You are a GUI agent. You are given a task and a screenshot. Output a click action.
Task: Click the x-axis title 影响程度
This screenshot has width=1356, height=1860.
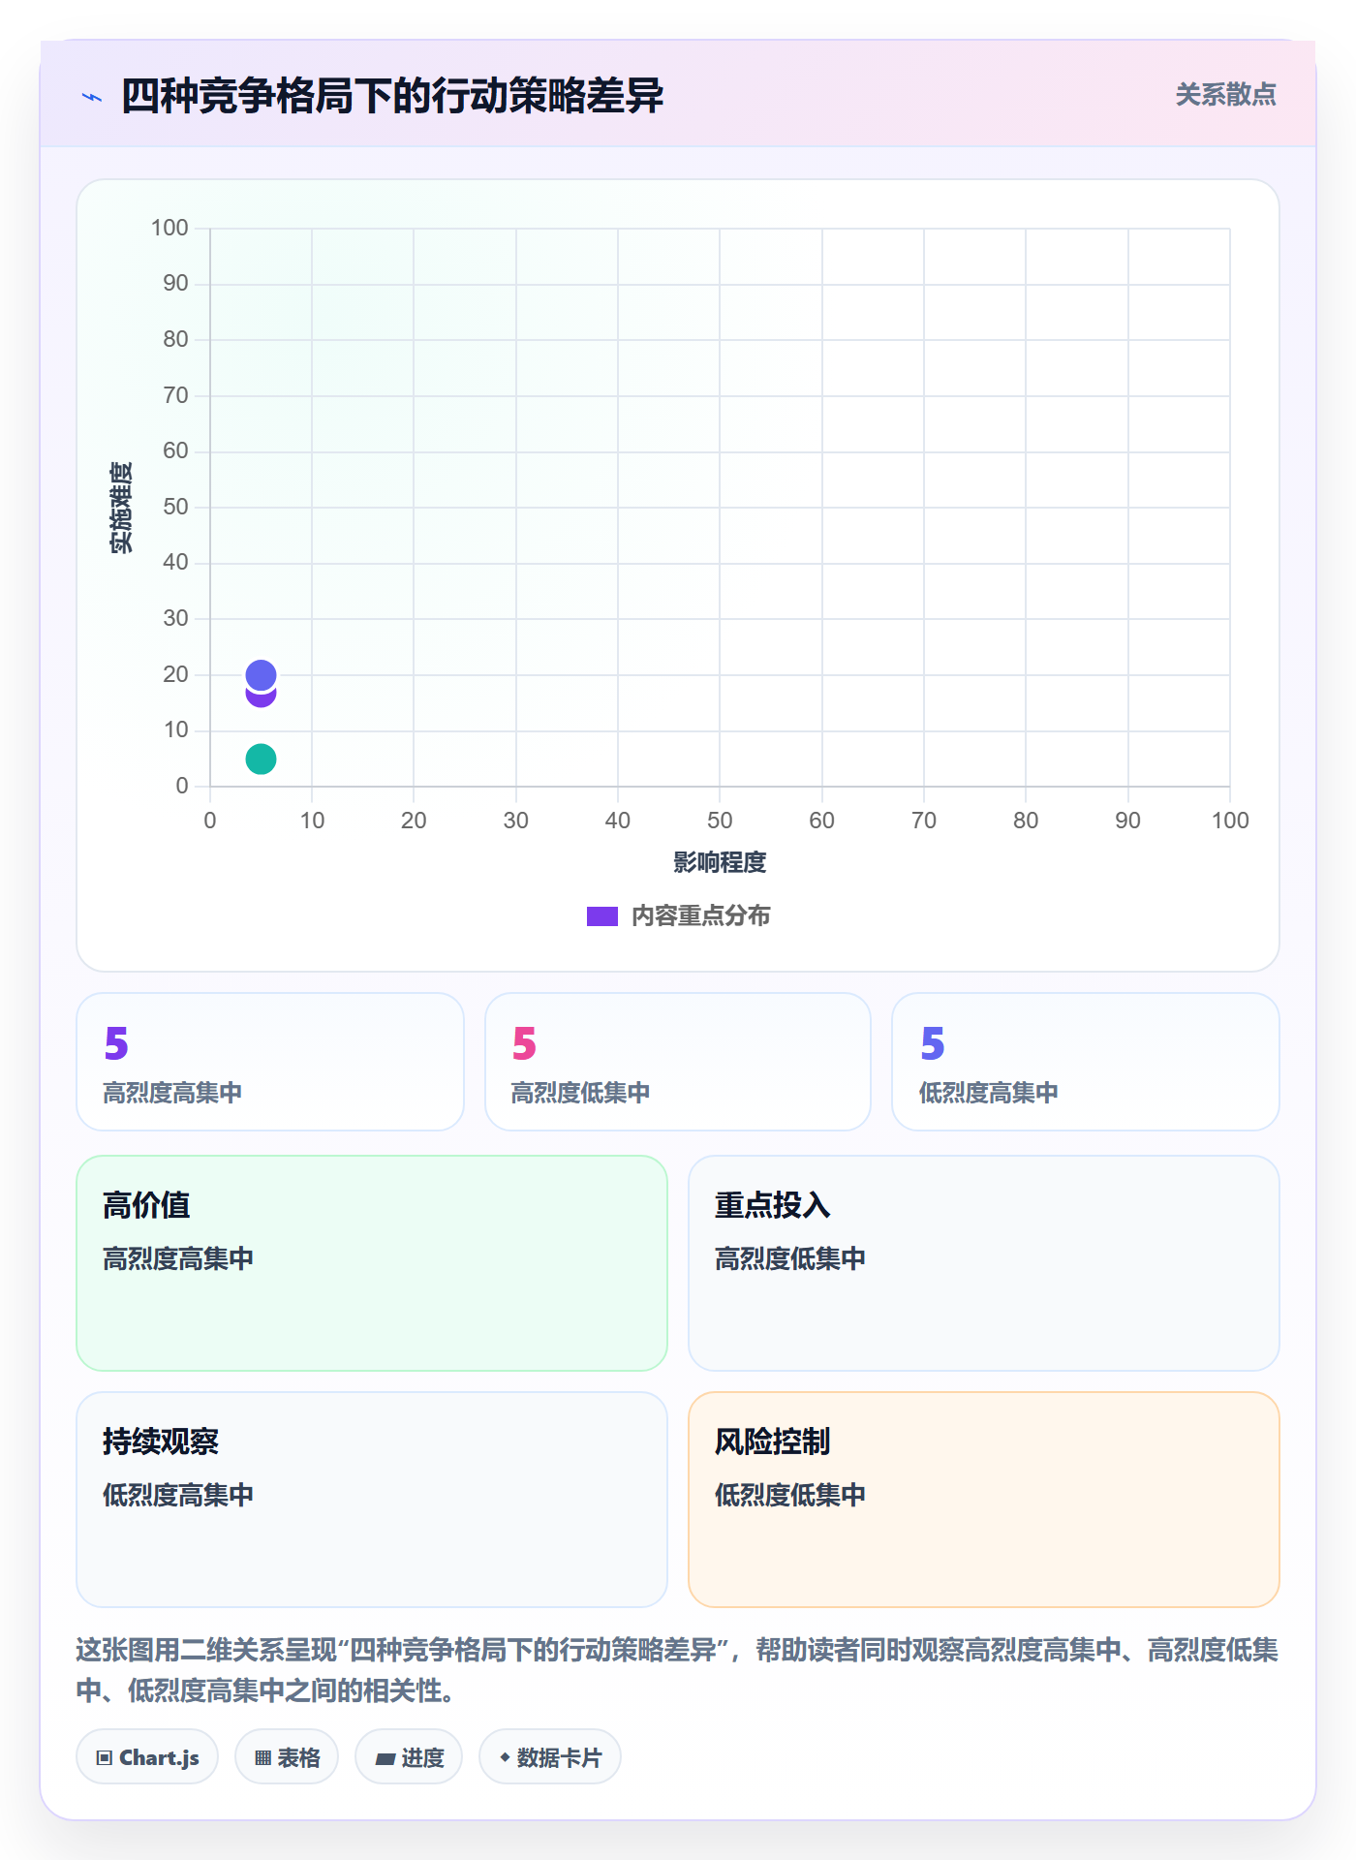click(x=720, y=862)
